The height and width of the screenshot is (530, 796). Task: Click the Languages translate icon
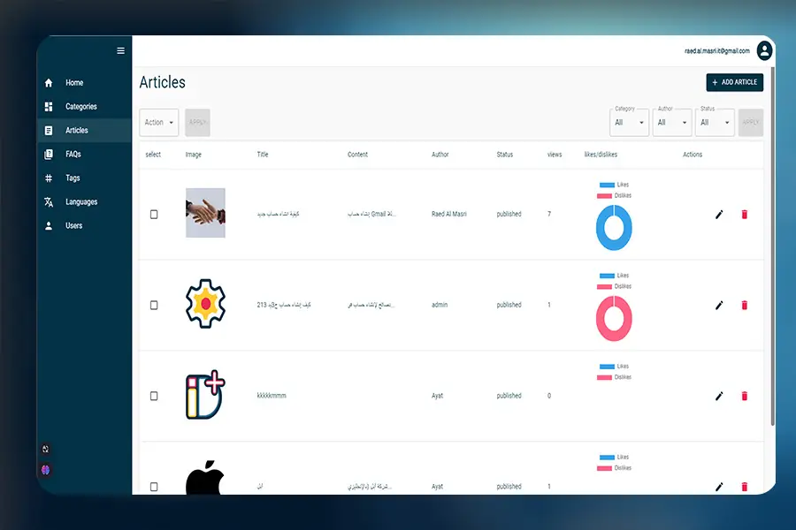[49, 202]
